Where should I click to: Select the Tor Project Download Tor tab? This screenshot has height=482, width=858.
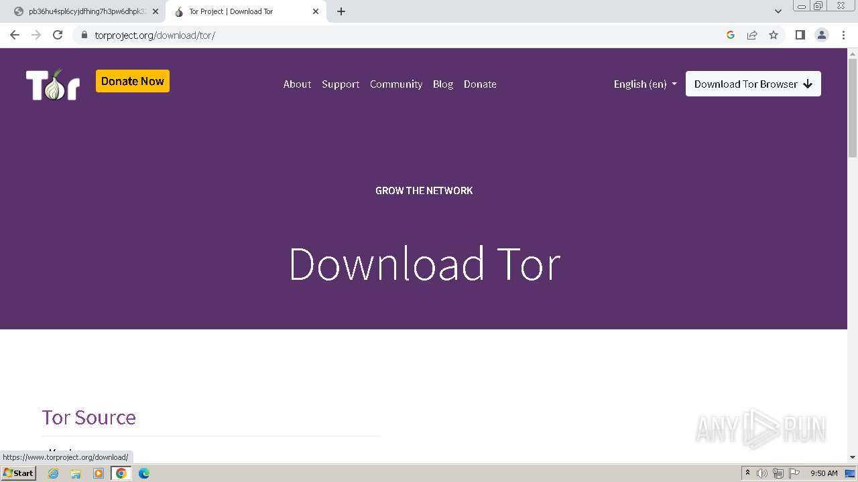tap(246, 11)
